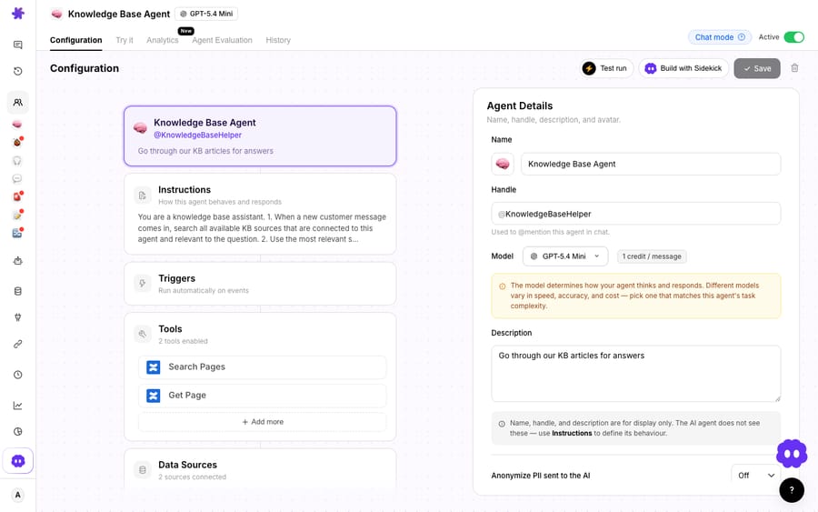The image size is (818, 512).
Task: Select the Get Page tool
Action: [263, 395]
